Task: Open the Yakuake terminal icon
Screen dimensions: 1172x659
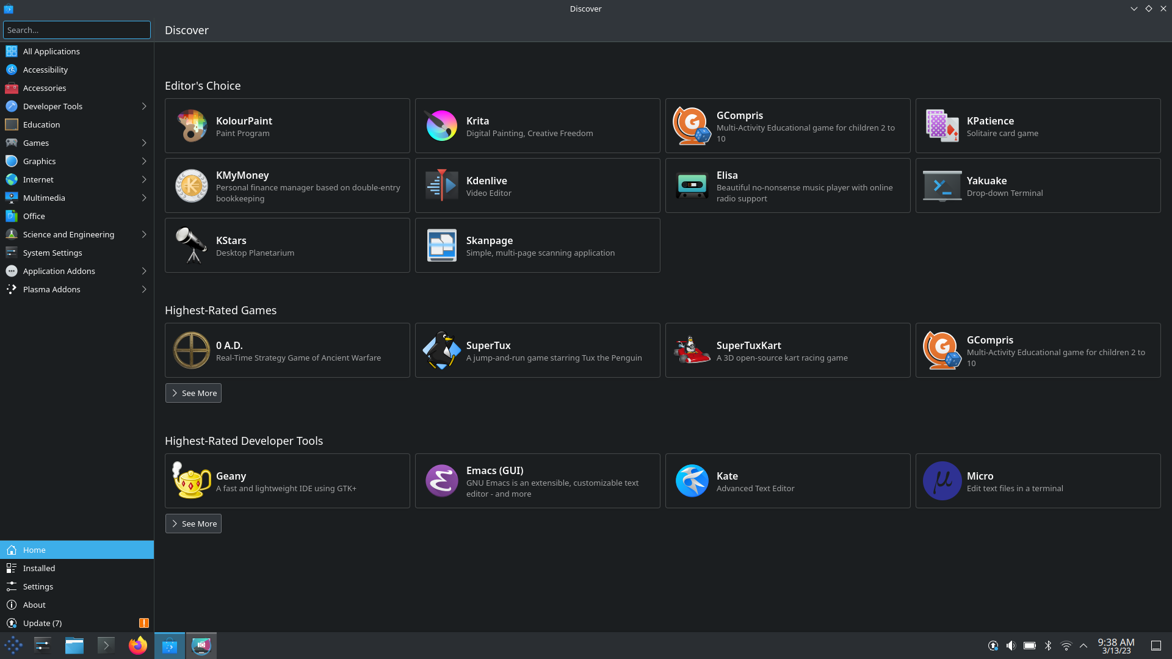Action: [942, 185]
